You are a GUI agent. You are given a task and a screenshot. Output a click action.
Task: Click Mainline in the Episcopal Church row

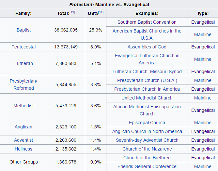coord(203,123)
